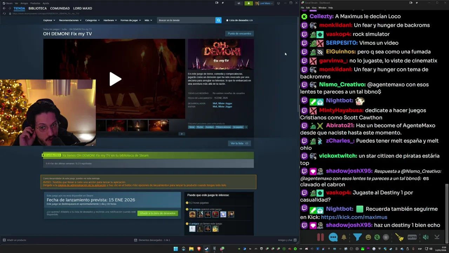Expand the Hardware dropdown
The height and width of the screenshot is (253, 449).
110,20
